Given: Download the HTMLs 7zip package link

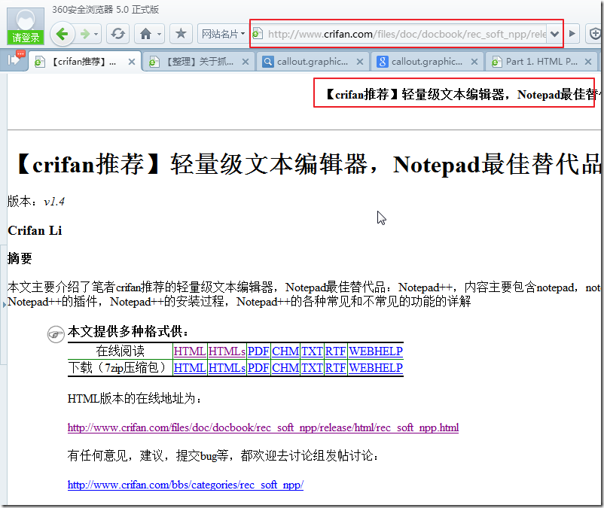Looking at the screenshot, I should 227,368.
